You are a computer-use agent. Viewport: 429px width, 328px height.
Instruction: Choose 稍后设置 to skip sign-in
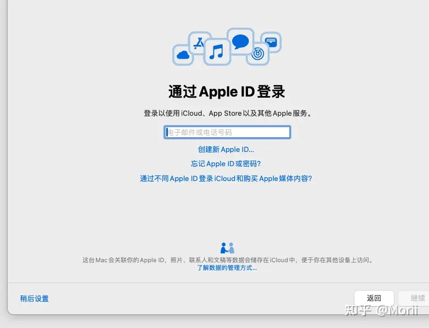(x=34, y=298)
